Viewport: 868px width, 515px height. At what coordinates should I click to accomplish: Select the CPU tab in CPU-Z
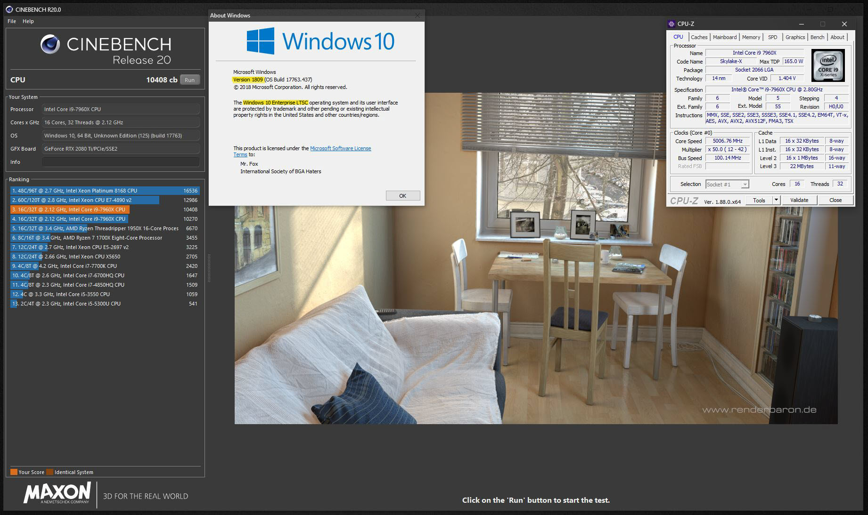pyautogui.click(x=678, y=37)
